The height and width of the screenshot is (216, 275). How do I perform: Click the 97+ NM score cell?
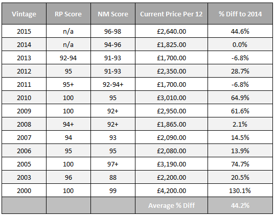pyautogui.click(x=113, y=164)
